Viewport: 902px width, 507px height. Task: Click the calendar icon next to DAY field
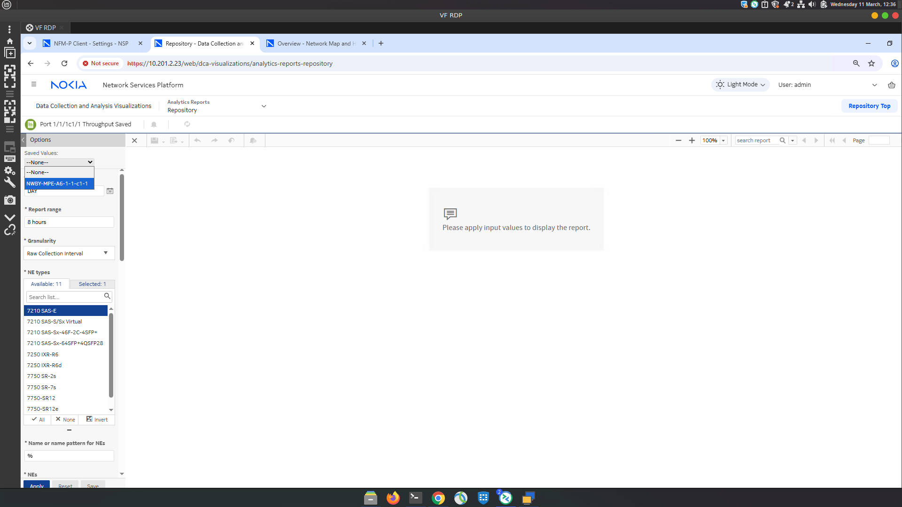110,191
